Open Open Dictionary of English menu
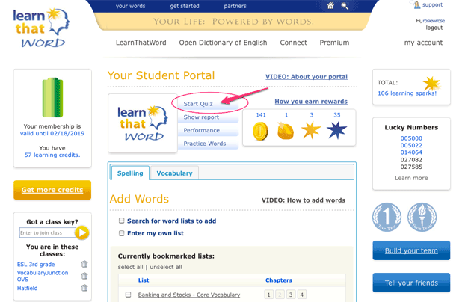 coord(223,43)
